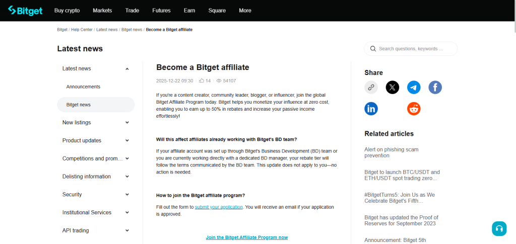This screenshot has height=244, width=516.
Task: Go to Latest news breadcrumb
Action: 107,30
